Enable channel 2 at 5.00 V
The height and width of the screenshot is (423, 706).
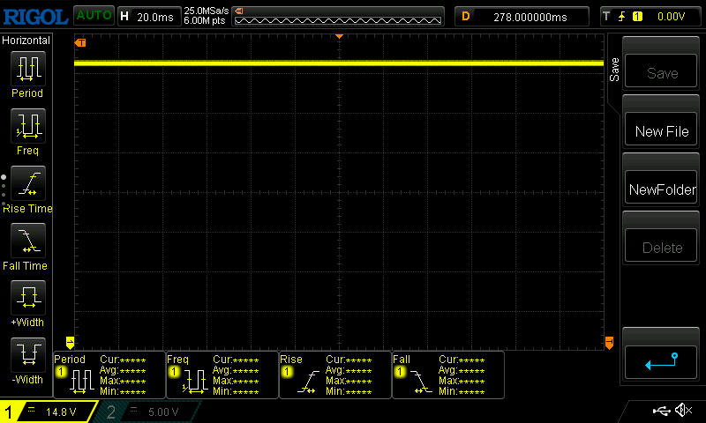(150, 412)
